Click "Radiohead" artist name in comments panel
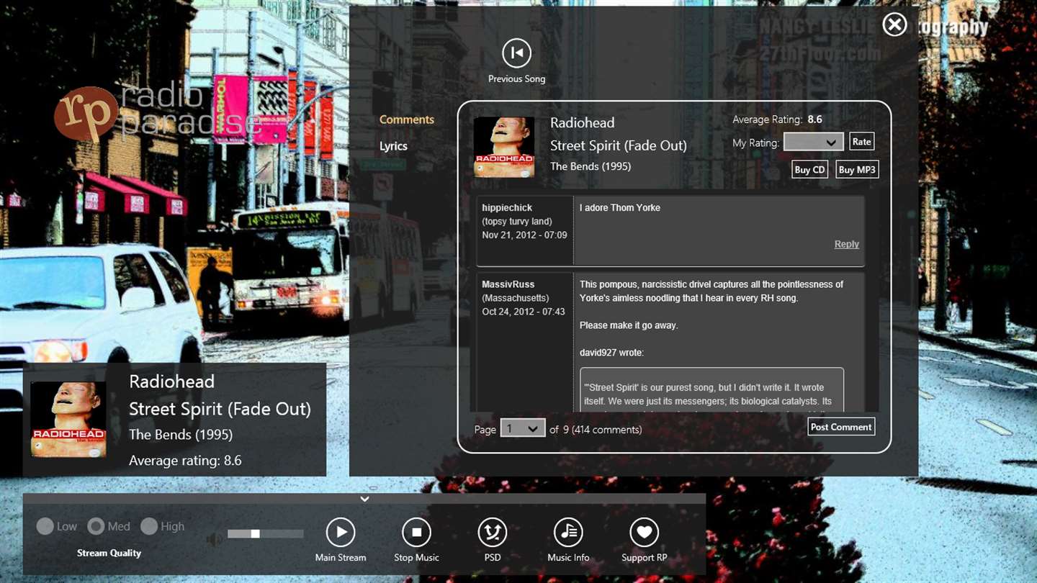 [x=583, y=122]
